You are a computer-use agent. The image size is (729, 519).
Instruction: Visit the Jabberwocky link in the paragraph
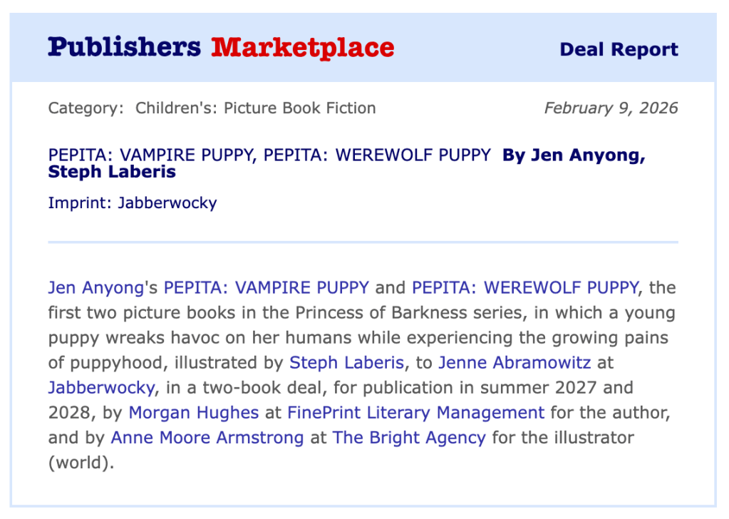pos(101,388)
